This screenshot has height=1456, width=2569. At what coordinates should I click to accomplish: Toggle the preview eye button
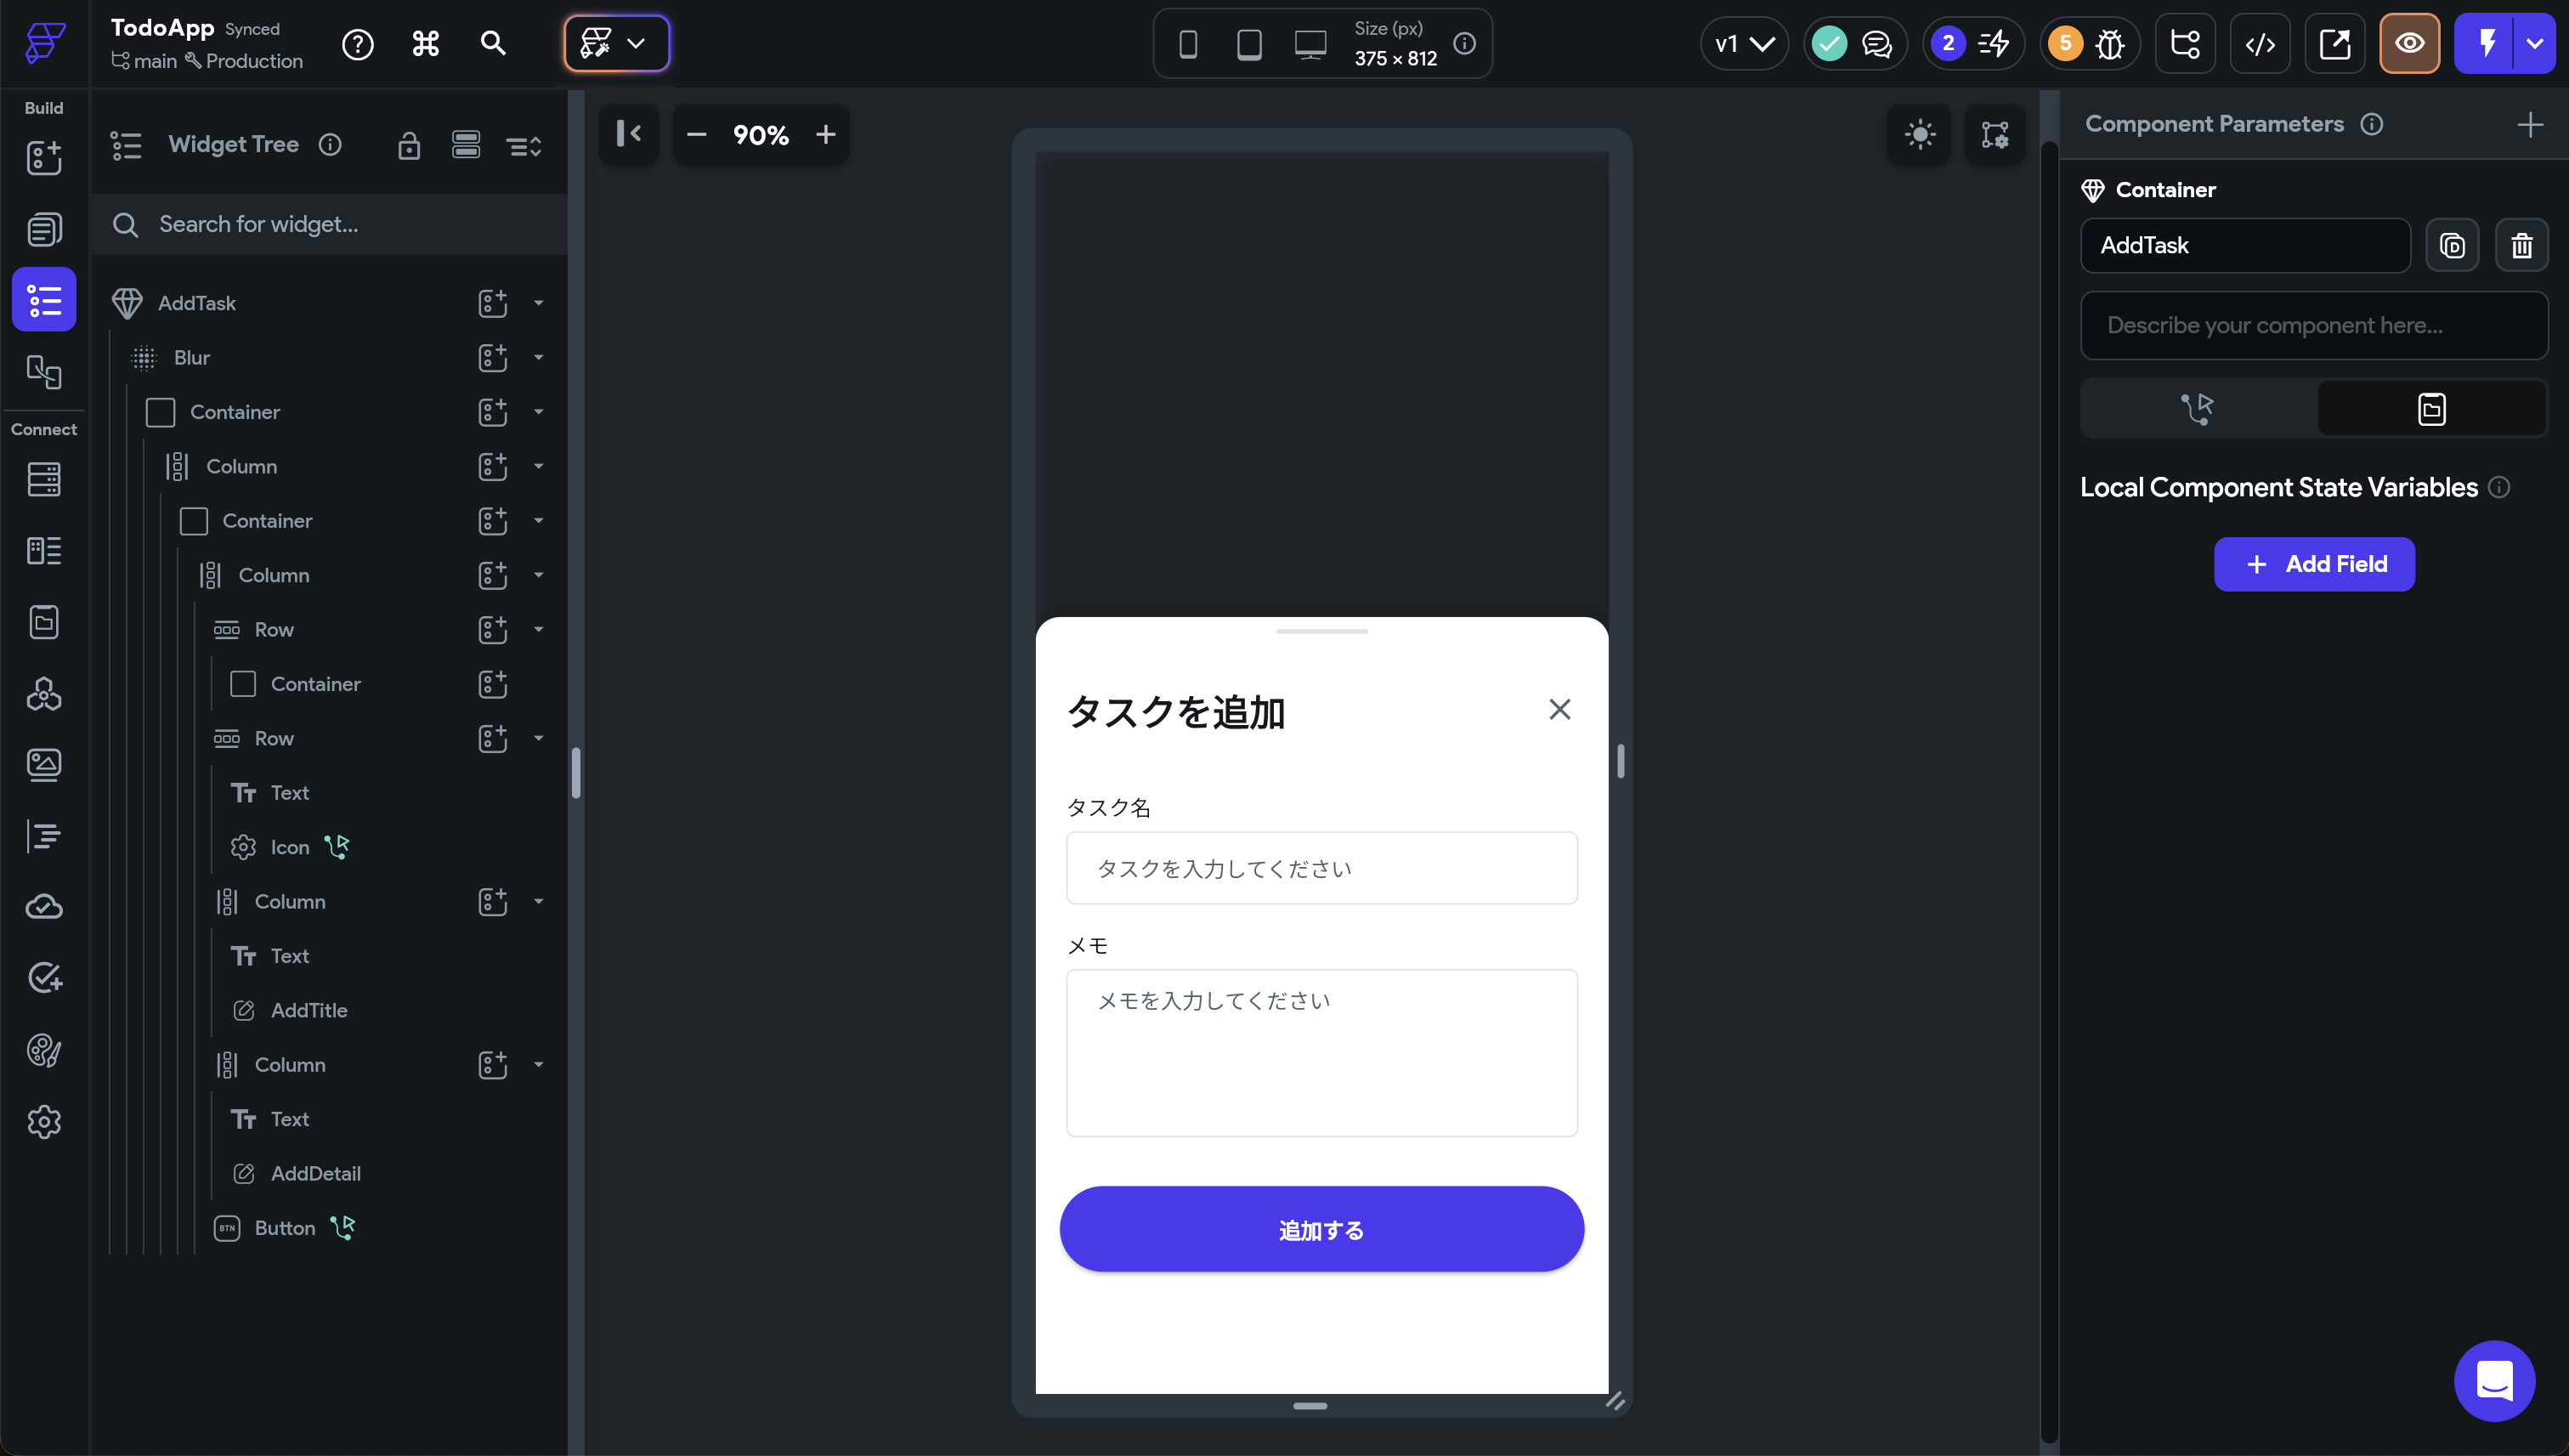pos(2409,43)
